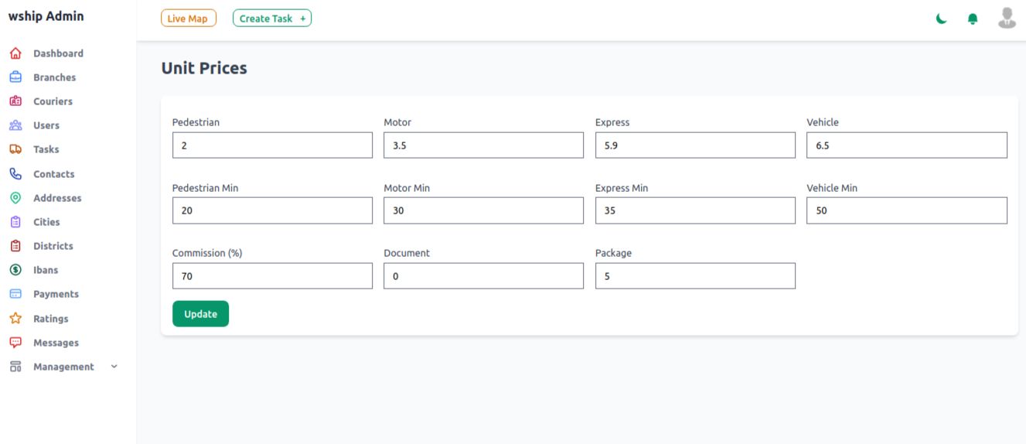1026x444 pixels.
Task: Click the Create Task button
Action: point(272,19)
